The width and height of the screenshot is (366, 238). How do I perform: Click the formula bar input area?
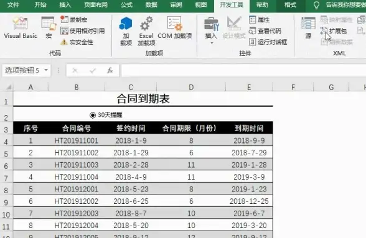click(x=243, y=70)
